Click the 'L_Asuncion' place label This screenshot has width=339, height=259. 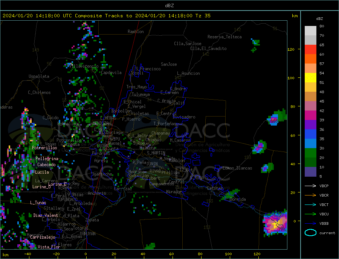pos(188,73)
